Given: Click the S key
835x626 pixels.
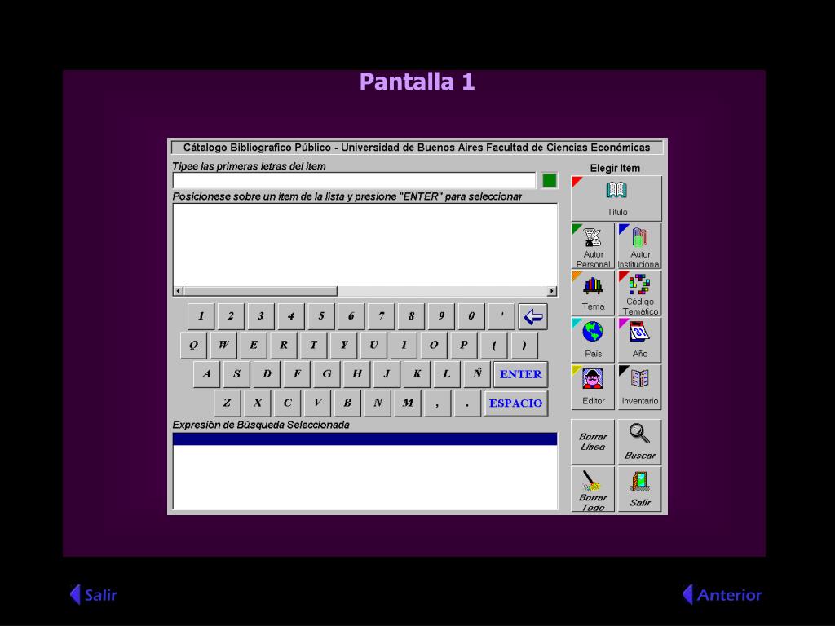Looking at the screenshot, I should pos(236,374).
